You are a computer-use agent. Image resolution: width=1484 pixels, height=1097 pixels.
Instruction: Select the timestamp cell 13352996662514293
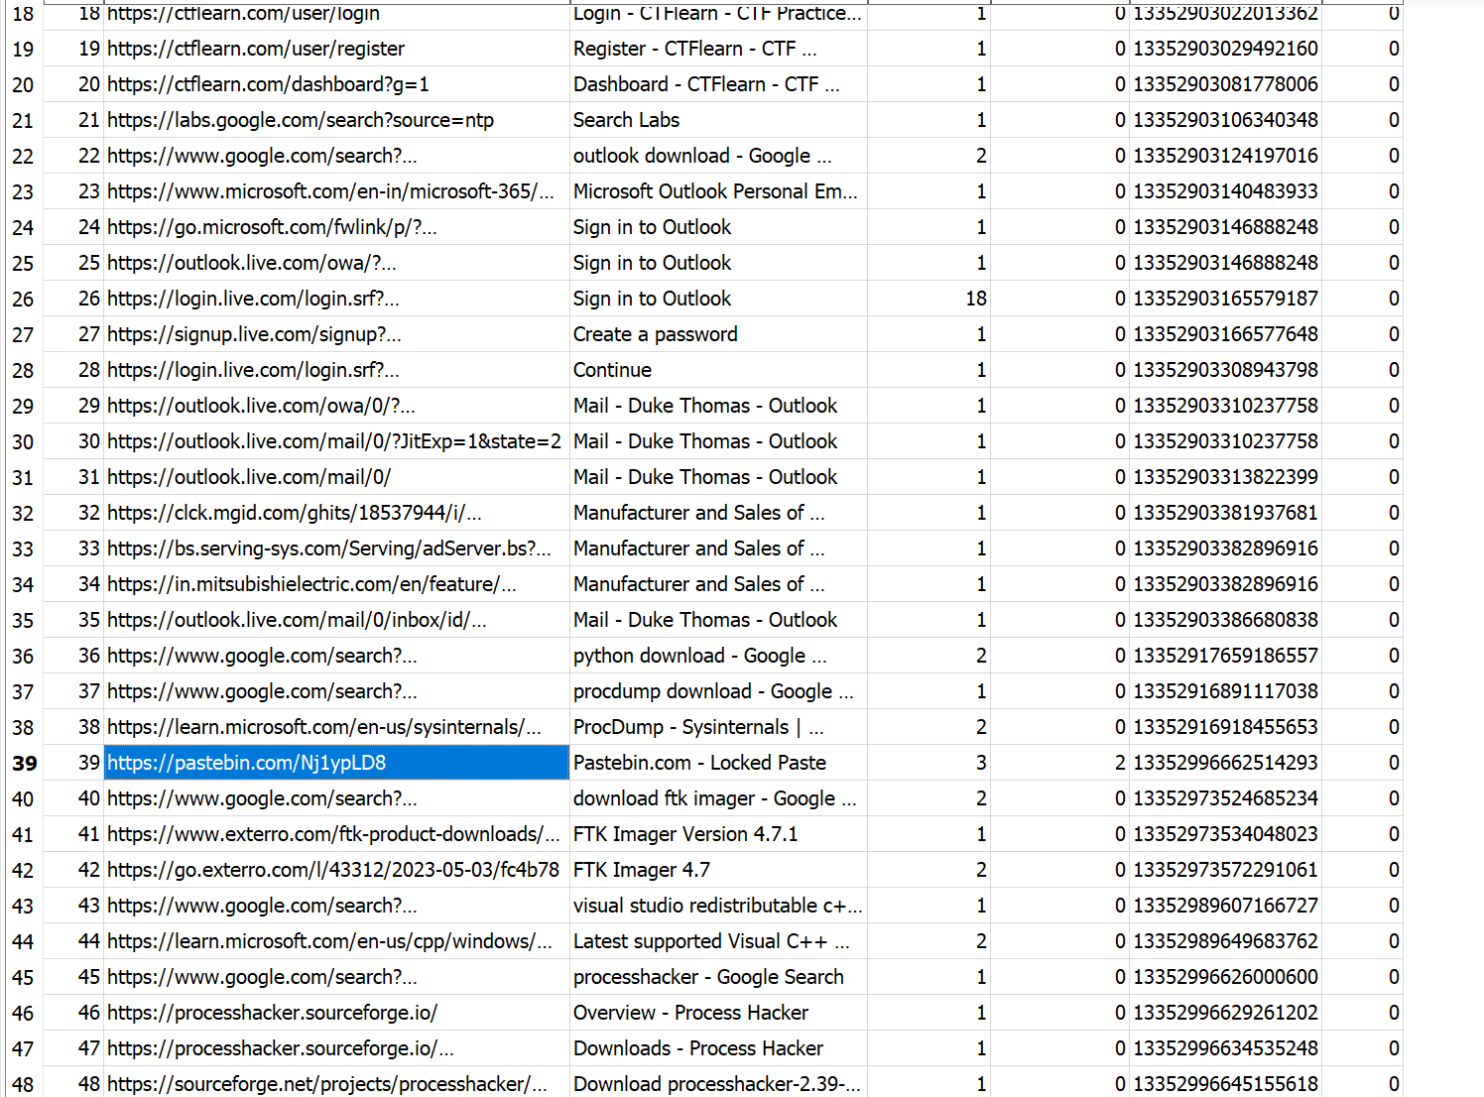pyautogui.click(x=1225, y=763)
